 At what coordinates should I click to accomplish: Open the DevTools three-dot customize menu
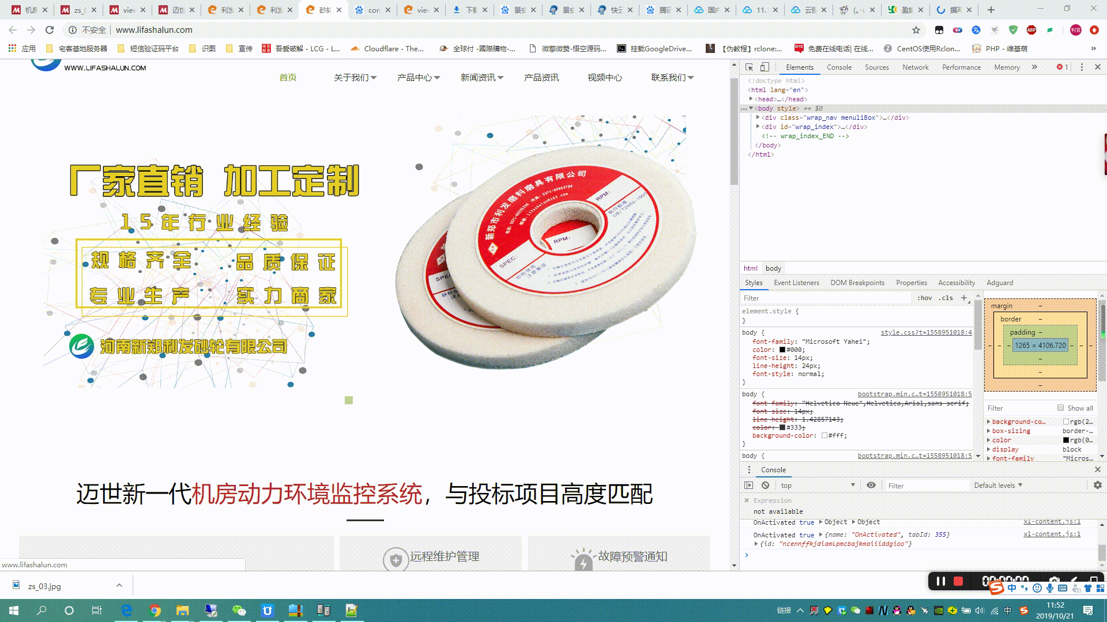(x=1082, y=67)
